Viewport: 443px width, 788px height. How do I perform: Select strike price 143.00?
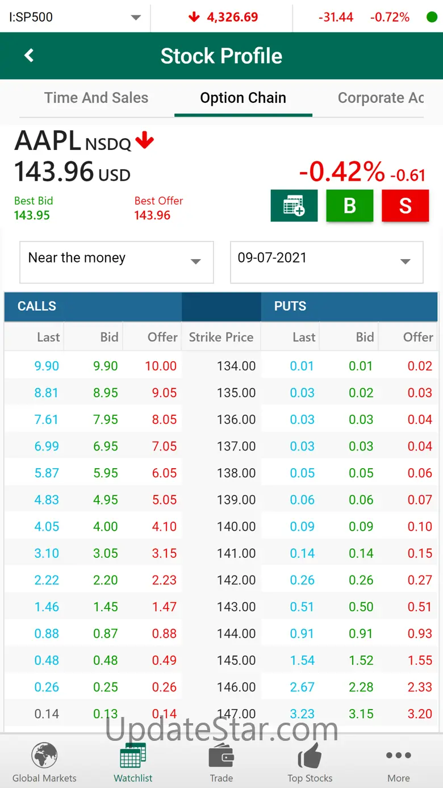(236, 606)
